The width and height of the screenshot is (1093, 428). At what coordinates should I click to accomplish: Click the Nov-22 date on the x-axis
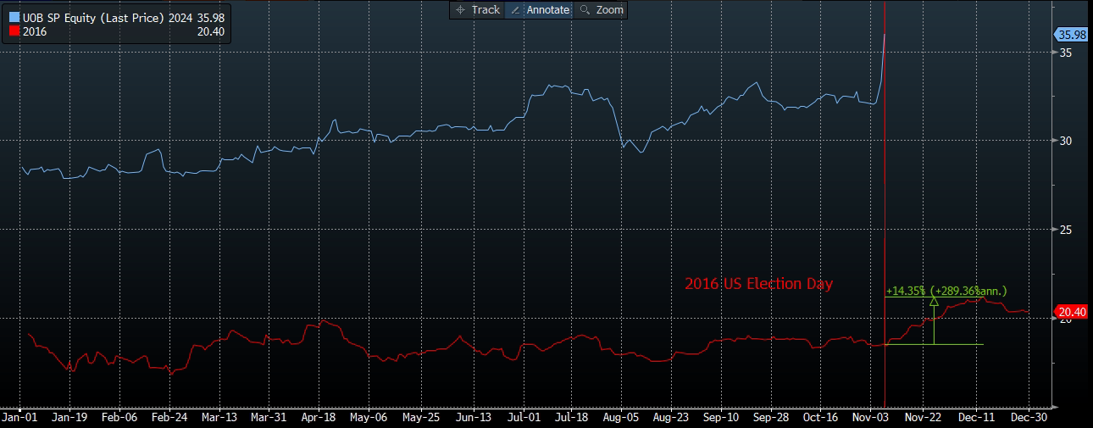(x=923, y=418)
